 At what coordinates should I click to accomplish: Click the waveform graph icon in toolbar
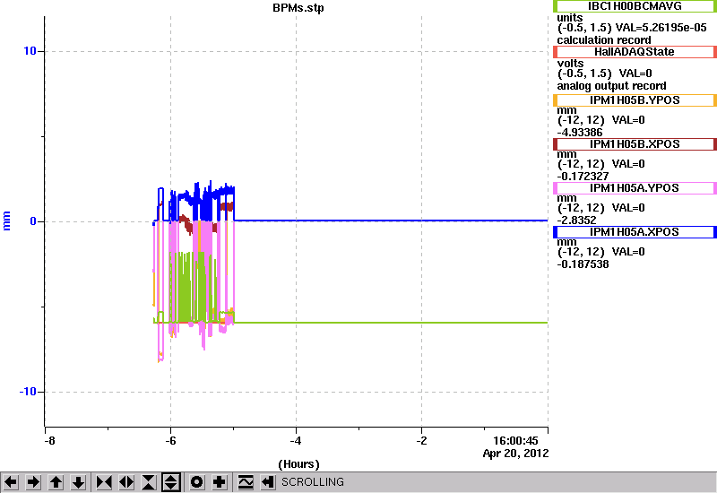point(246,482)
